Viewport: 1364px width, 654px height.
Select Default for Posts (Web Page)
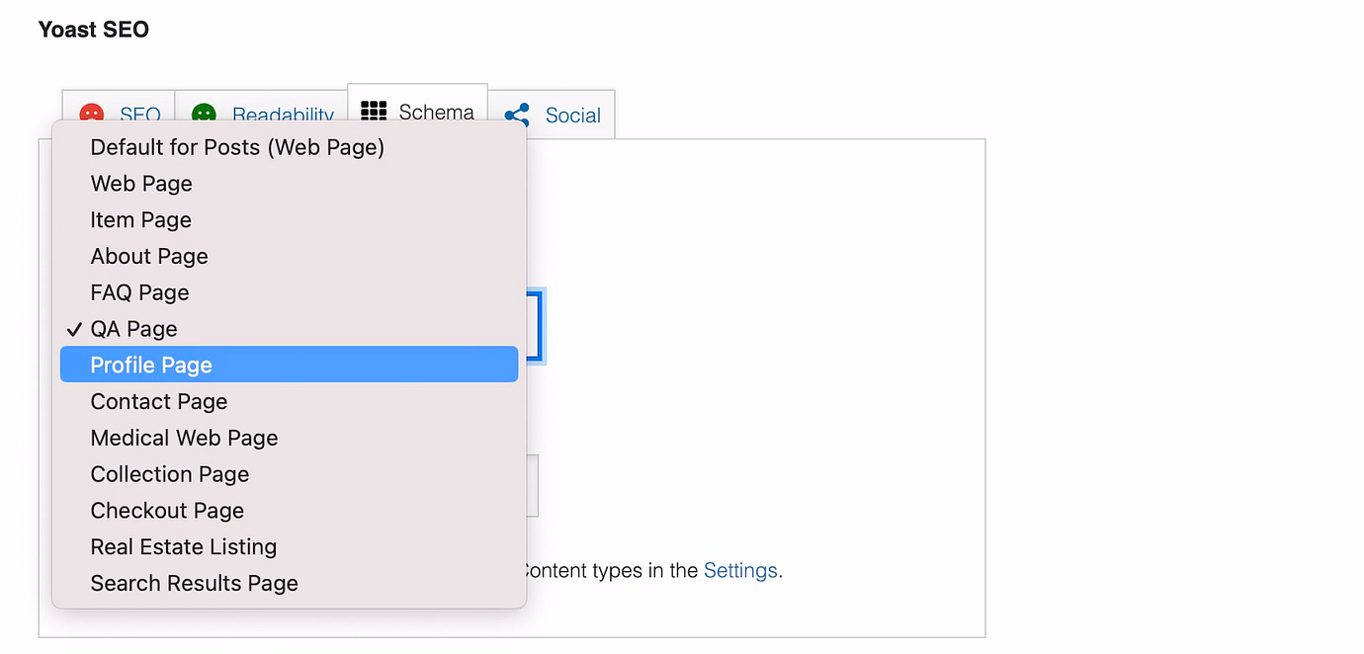(236, 146)
